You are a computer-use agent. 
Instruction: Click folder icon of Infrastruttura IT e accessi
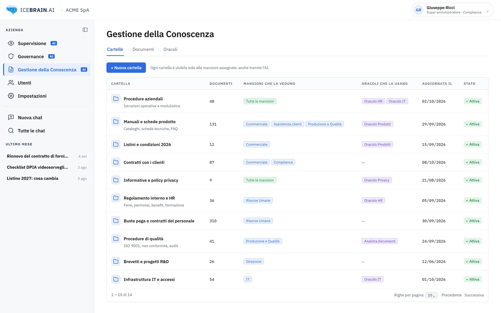point(116,279)
